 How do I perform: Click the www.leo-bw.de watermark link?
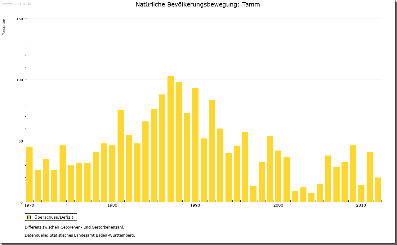click(x=16, y=3)
